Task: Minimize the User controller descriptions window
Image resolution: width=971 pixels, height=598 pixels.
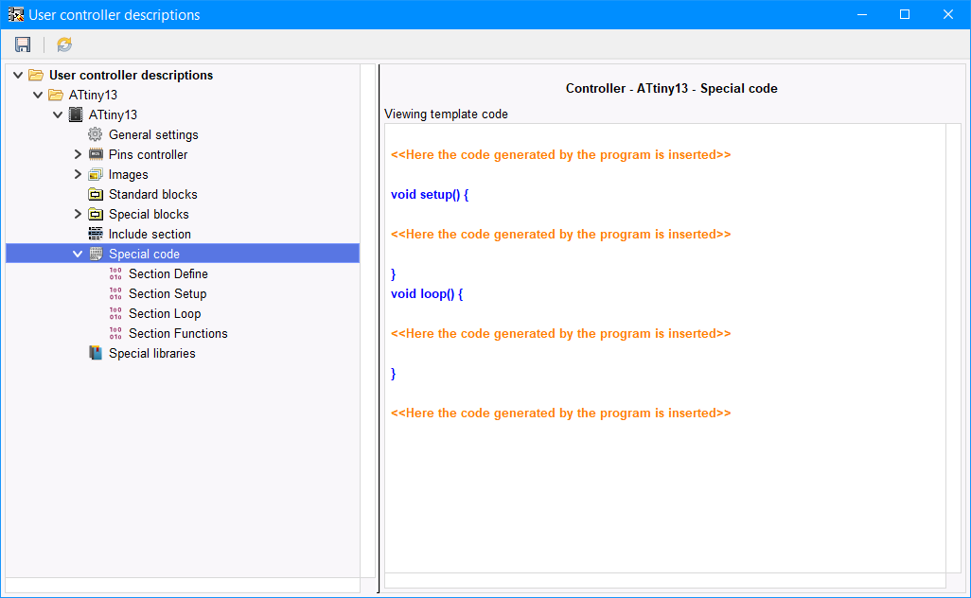Action: [862, 14]
